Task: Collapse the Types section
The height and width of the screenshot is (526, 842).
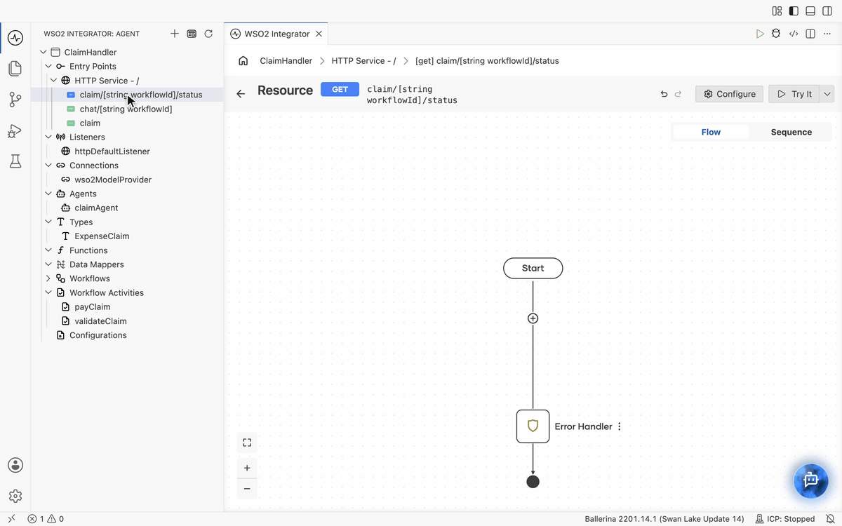Action: [x=48, y=222]
